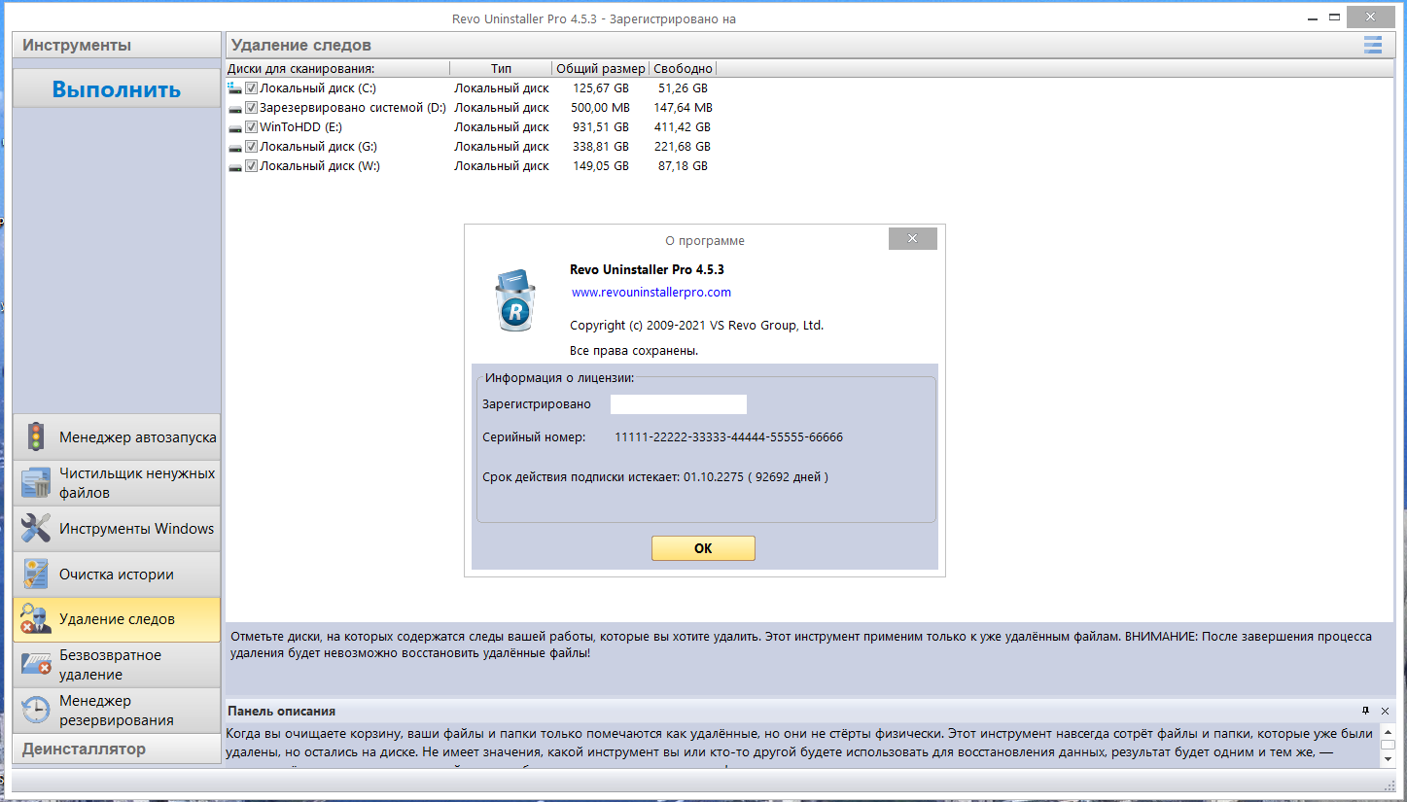Click description panel scrollbar down arrow
This screenshot has width=1407, height=802.
pos(1386,759)
